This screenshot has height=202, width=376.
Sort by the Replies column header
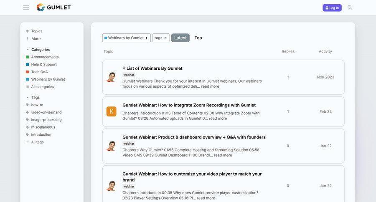(288, 51)
